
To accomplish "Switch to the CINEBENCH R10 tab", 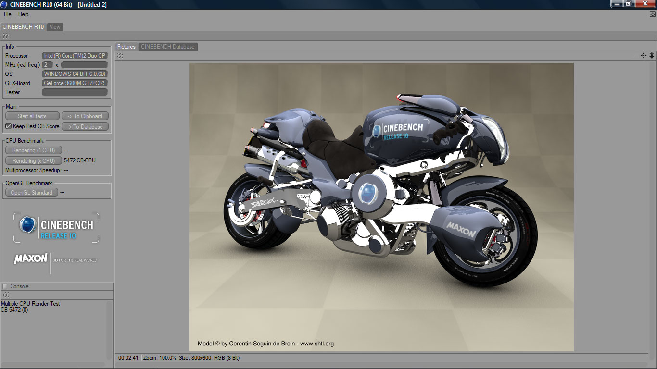I will point(23,27).
